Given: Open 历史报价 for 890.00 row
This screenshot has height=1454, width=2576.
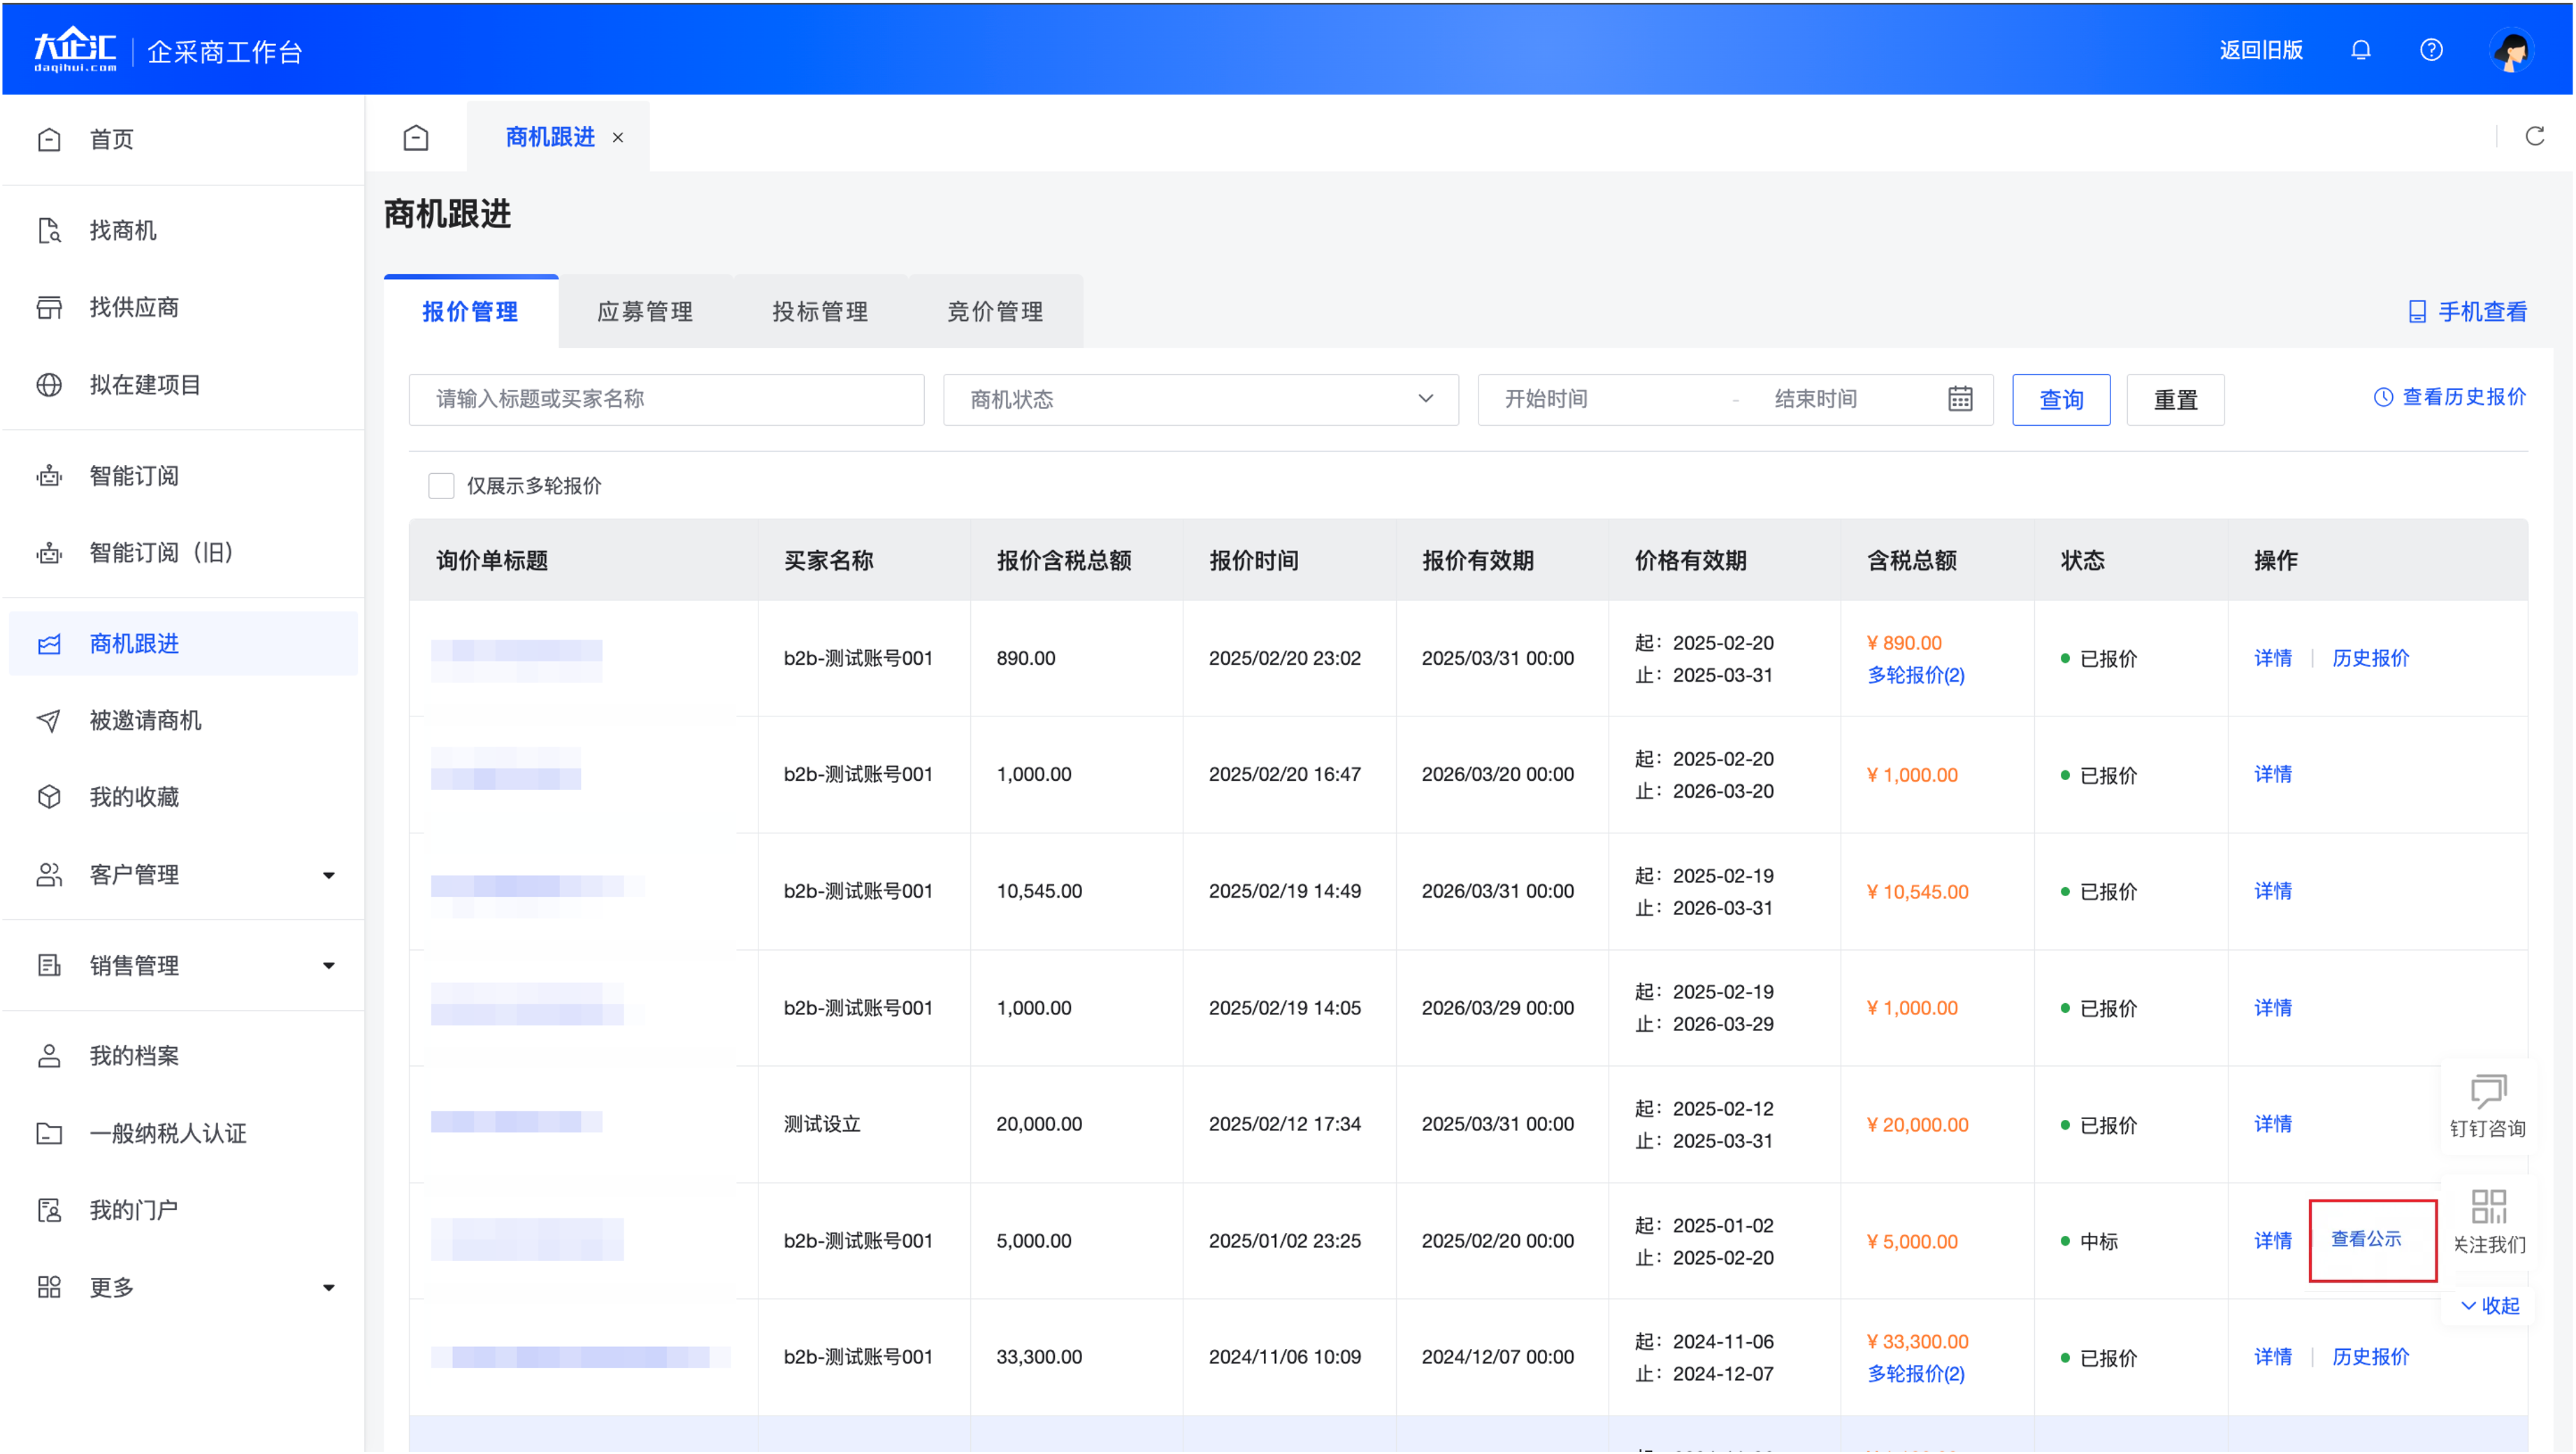Looking at the screenshot, I should 2370,658.
